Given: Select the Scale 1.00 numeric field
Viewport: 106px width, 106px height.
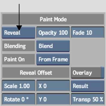Looking at the screenshot, I should tap(18, 86).
